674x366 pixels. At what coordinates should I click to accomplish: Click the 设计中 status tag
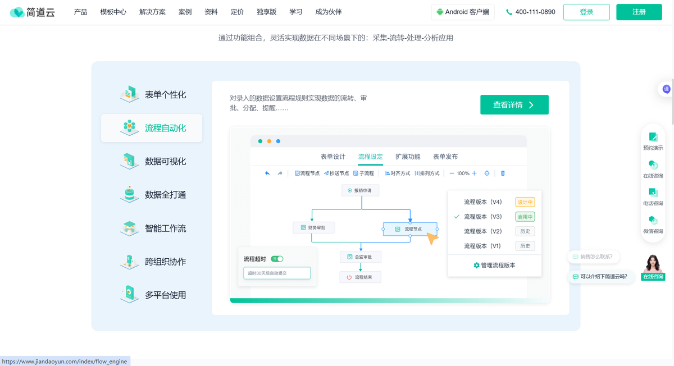coord(525,202)
